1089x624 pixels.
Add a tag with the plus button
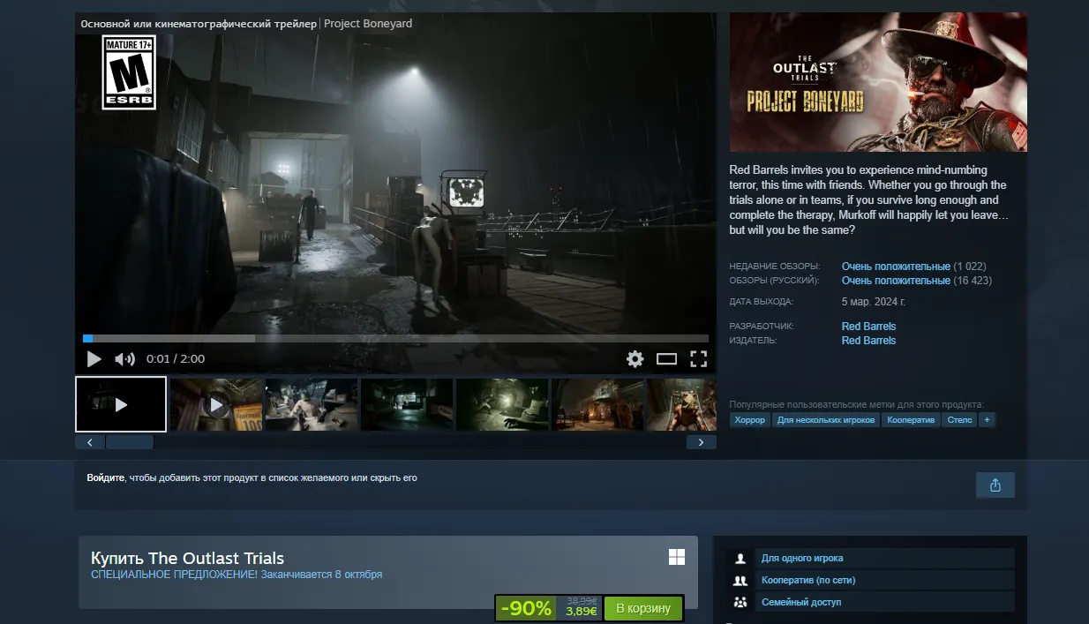(x=987, y=420)
